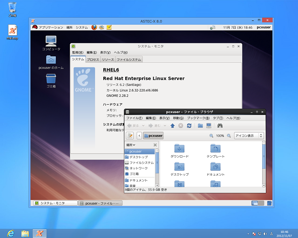Show hidden icons in the Windows system tray
The width and height of the screenshot is (298, 238).
click(x=248, y=234)
